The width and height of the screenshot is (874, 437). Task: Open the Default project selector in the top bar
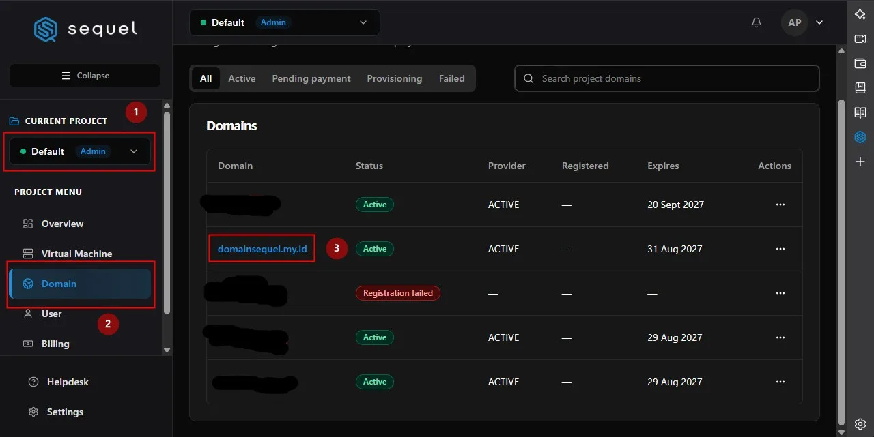[285, 22]
